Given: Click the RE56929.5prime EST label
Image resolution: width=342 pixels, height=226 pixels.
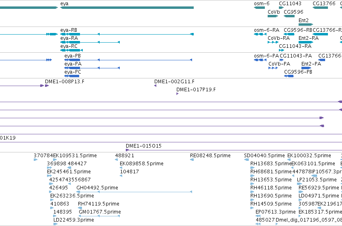Looking at the screenshot, I should click(x=319, y=188).
